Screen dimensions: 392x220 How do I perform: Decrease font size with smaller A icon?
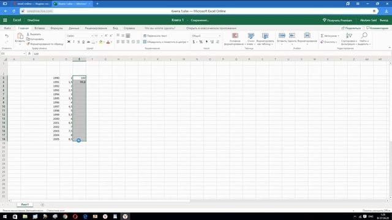(111, 35)
